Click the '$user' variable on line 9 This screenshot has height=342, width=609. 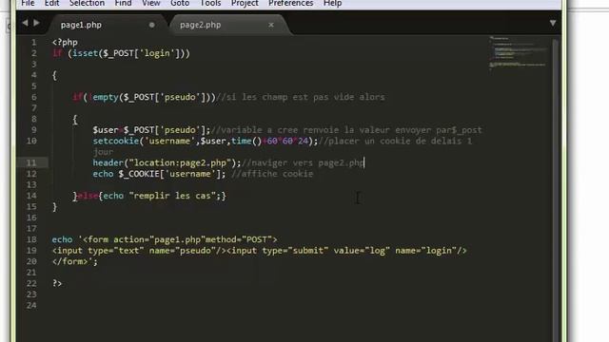[106, 130]
